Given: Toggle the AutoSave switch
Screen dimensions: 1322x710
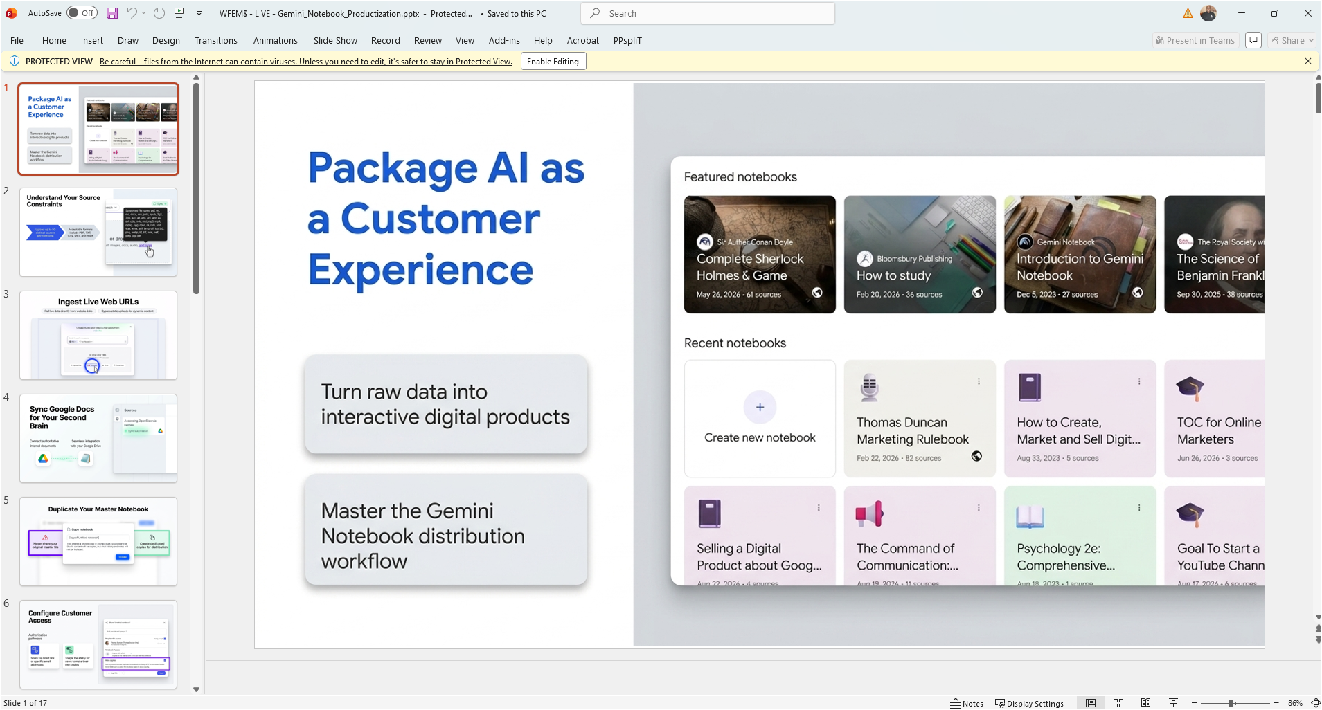Looking at the screenshot, I should click(x=82, y=13).
